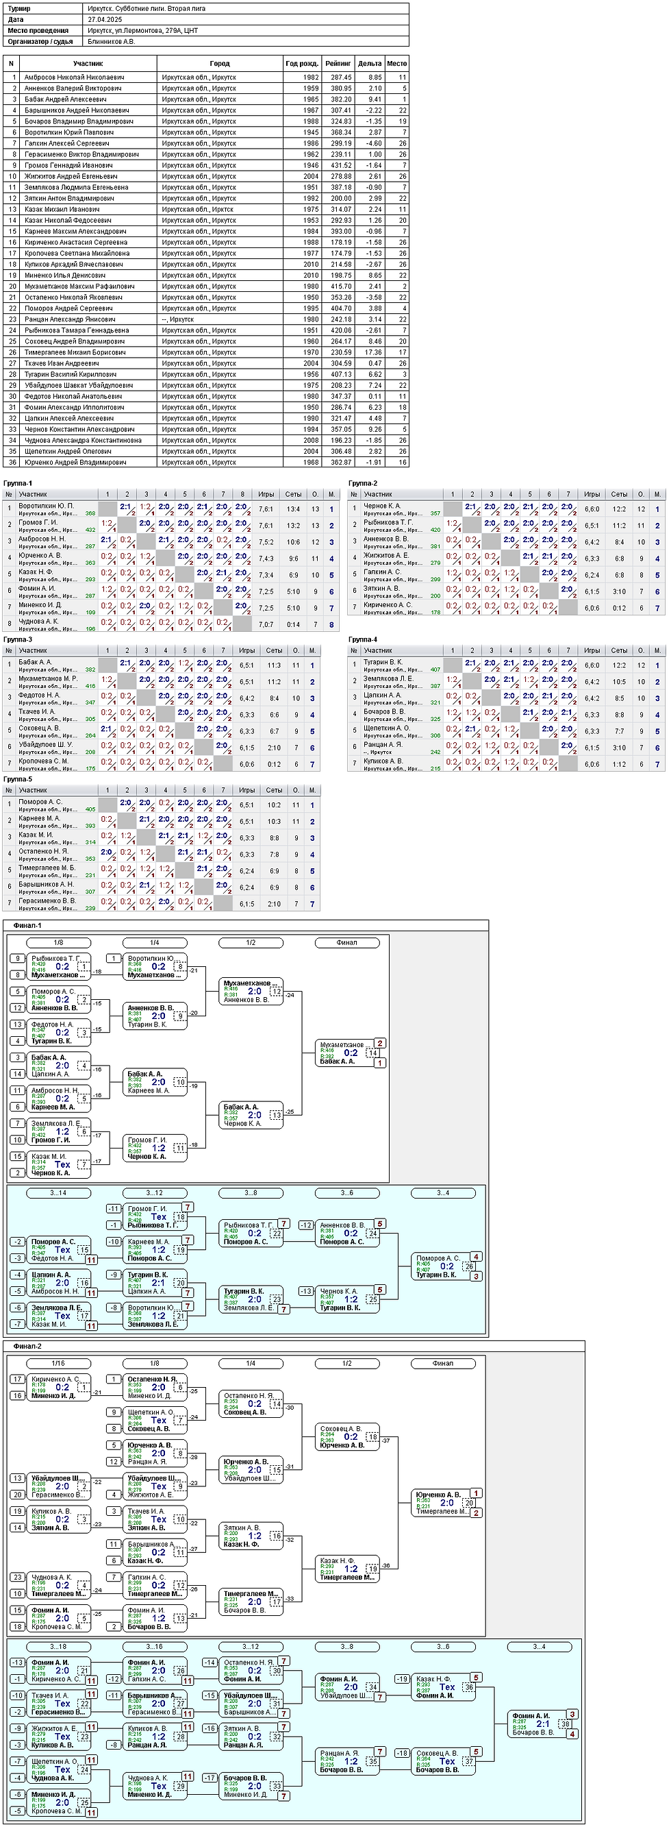Click rating value '287.45' in participants table
671x1827 pixels.
pyautogui.click(x=341, y=77)
